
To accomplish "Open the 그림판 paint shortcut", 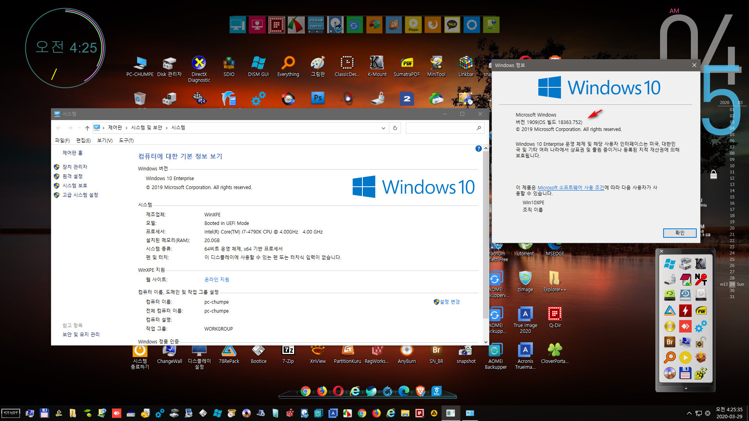I will click(x=318, y=66).
